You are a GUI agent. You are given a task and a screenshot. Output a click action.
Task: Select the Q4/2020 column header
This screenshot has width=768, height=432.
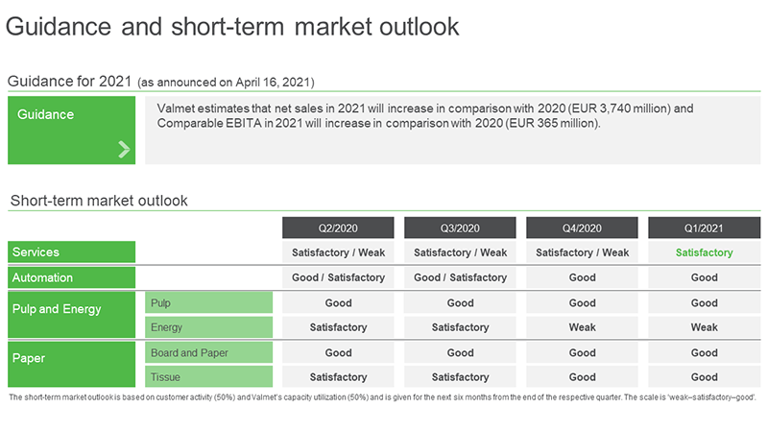coord(582,228)
